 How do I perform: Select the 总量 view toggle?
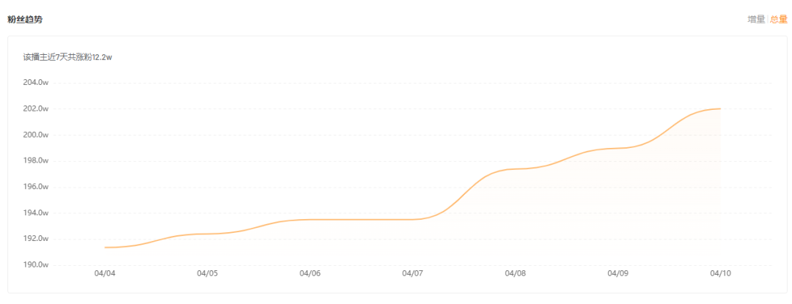point(778,20)
